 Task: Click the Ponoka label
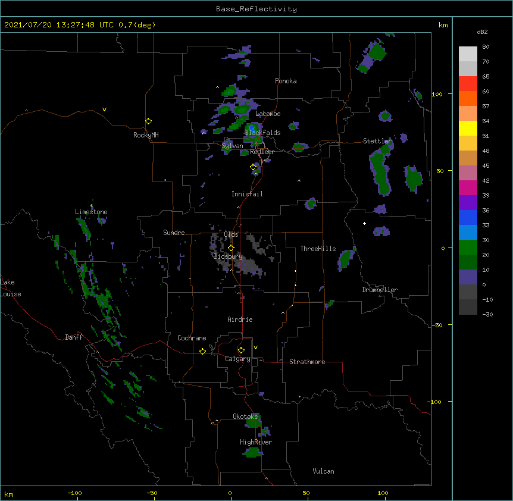pyautogui.click(x=286, y=81)
